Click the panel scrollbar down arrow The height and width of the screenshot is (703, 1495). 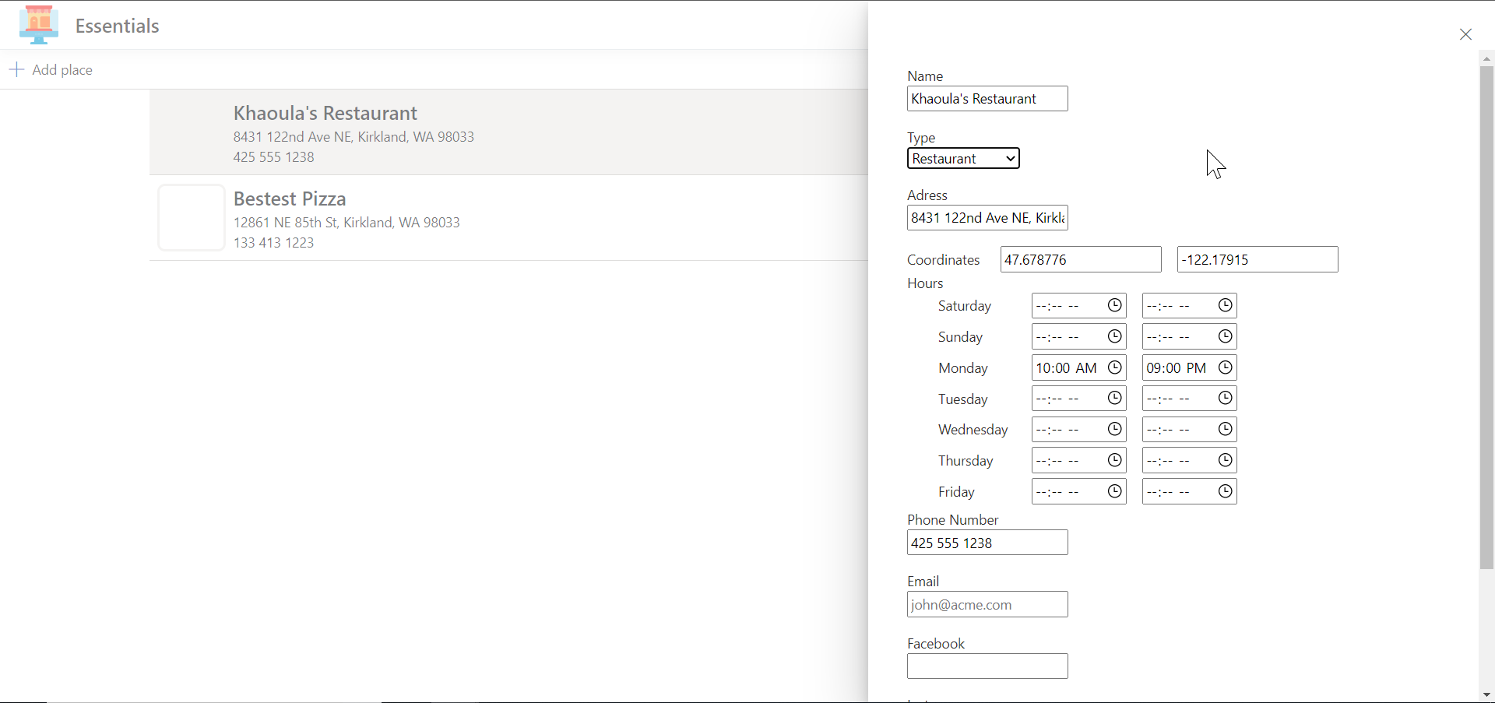(x=1487, y=695)
